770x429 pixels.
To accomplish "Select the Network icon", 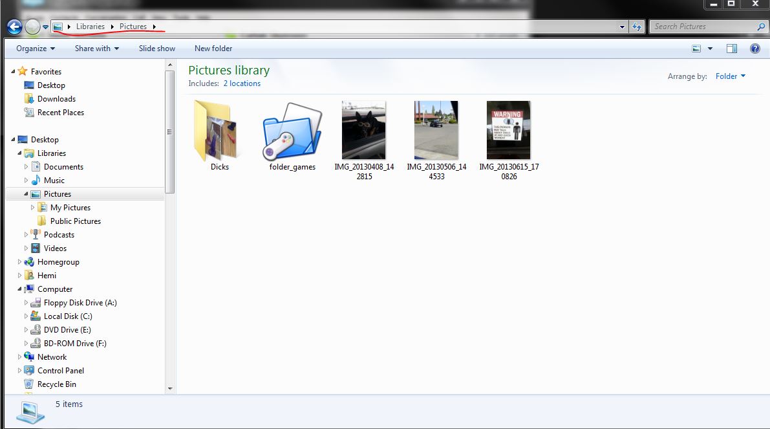I will click(x=30, y=357).
